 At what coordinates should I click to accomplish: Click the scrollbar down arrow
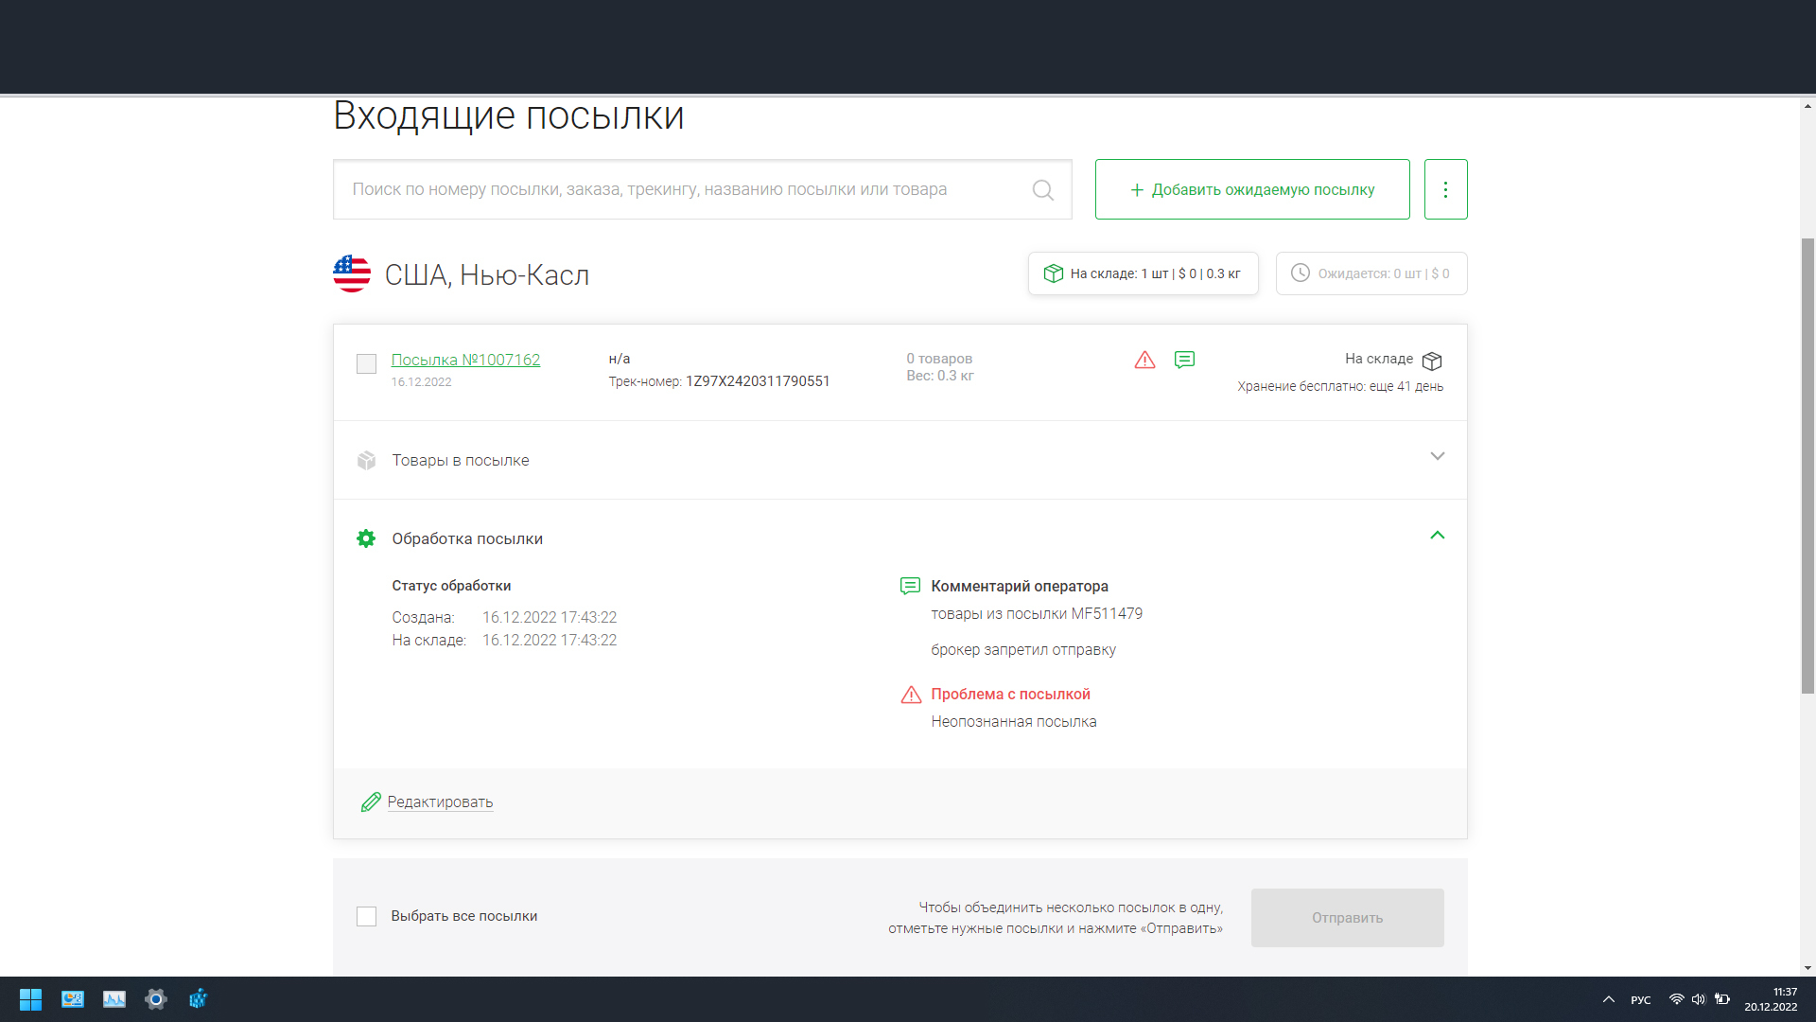pyautogui.click(x=1807, y=968)
